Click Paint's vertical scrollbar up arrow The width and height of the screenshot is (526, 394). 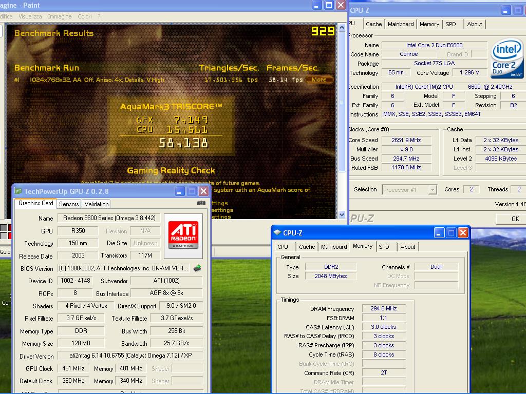coord(342,28)
